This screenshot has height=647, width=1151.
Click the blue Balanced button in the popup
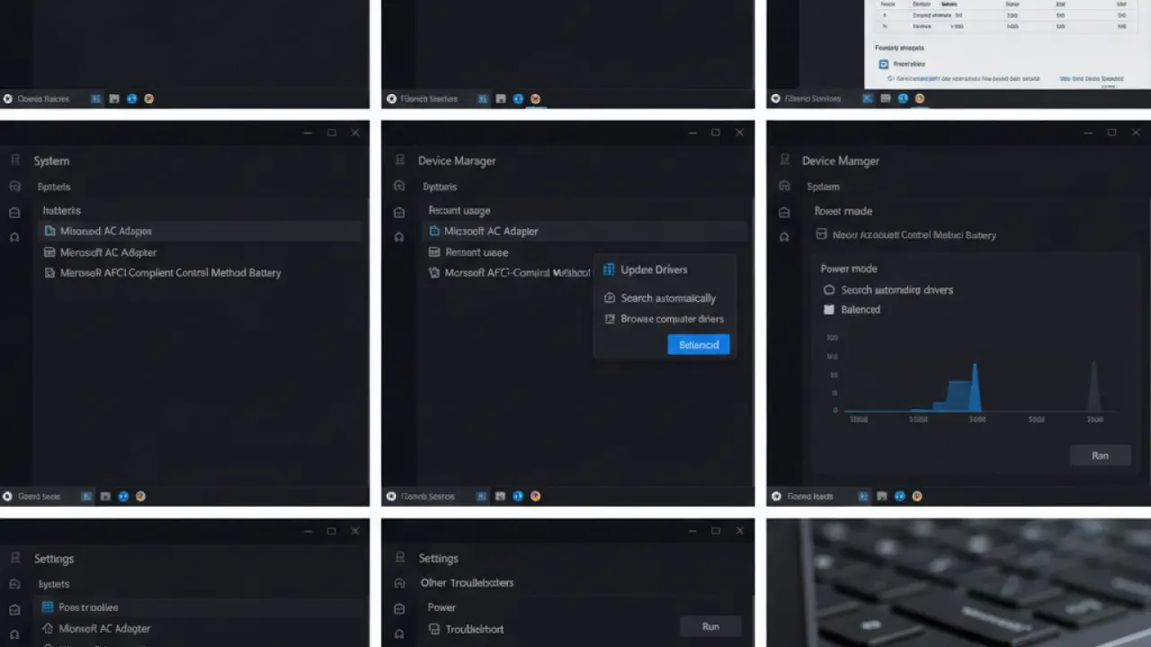(699, 344)
